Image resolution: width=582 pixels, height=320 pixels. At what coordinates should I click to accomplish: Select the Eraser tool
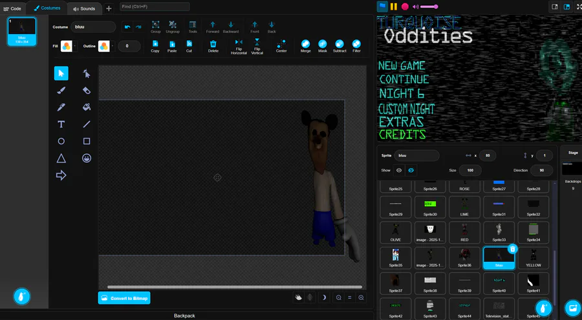87,91
